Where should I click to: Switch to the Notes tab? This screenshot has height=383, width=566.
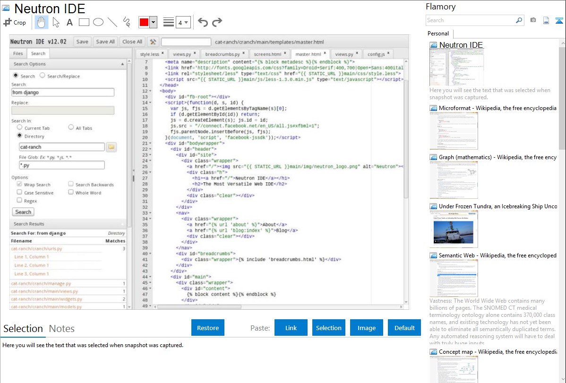[x=62, y=329]
